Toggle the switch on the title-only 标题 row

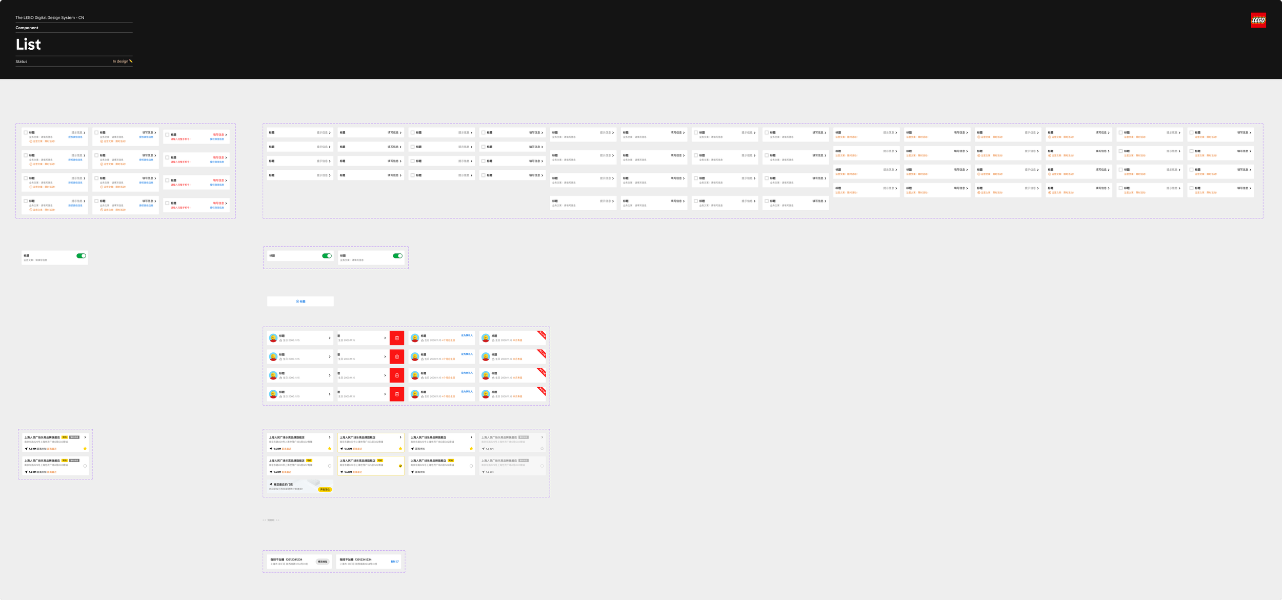coord(327,256)
